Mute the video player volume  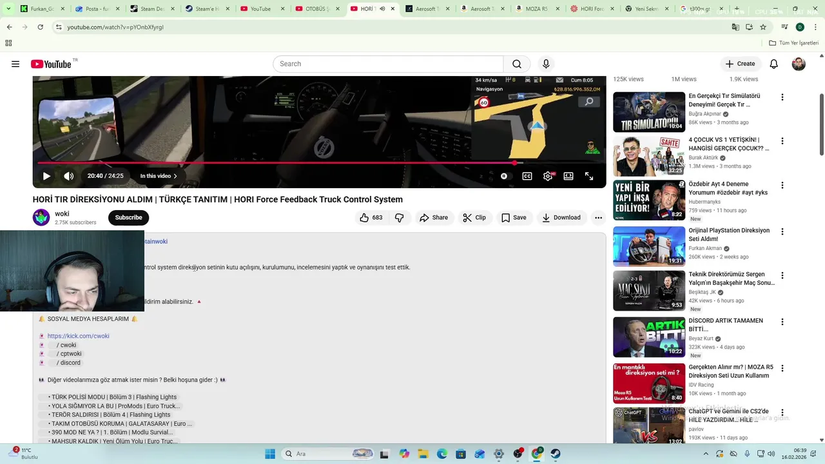point(69,176)
